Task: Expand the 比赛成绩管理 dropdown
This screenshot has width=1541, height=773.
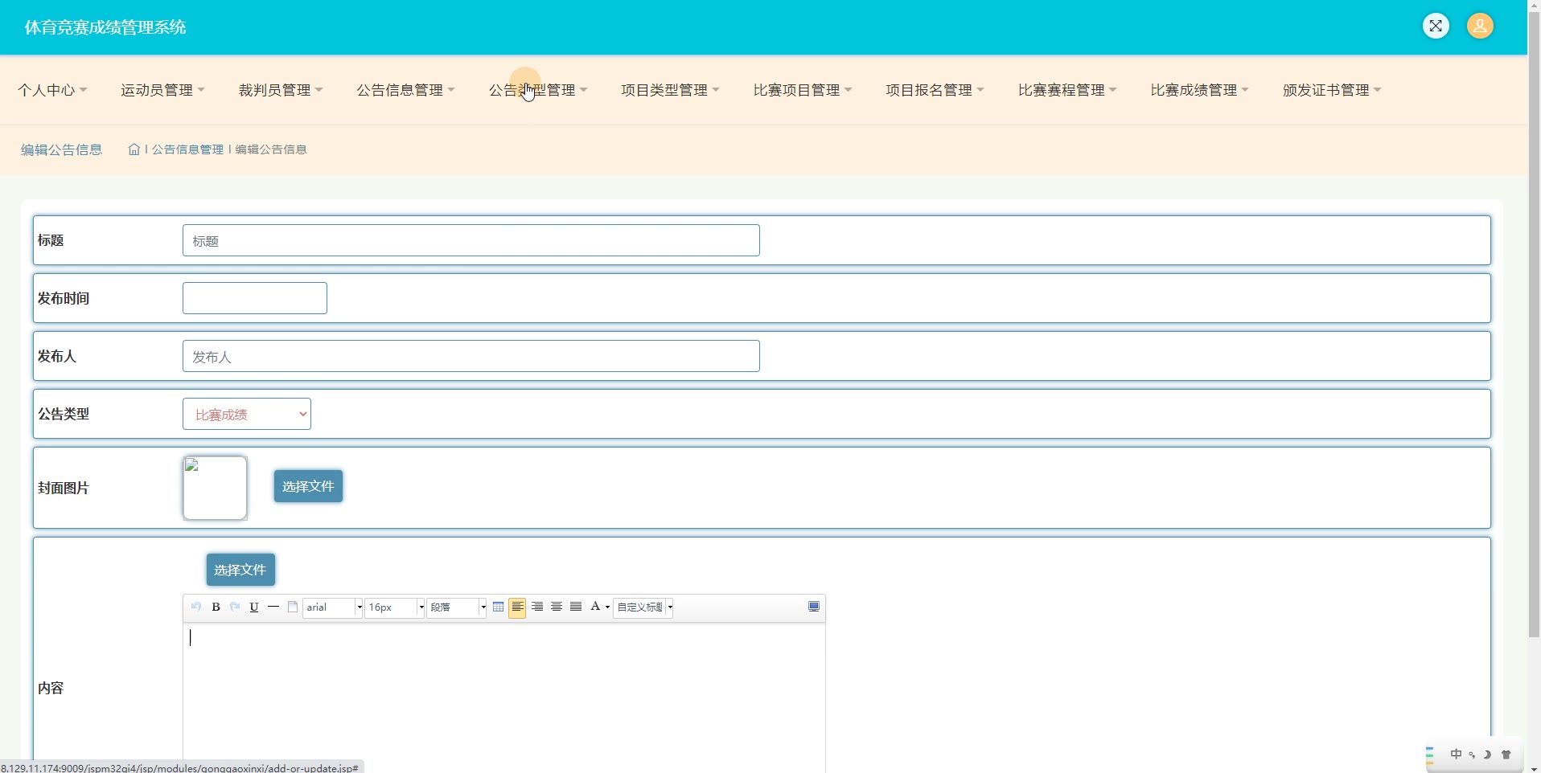Action: coord(1199,90)
